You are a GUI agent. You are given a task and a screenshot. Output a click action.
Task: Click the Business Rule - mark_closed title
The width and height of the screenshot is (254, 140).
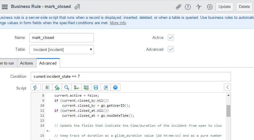[x=41, y=6]
